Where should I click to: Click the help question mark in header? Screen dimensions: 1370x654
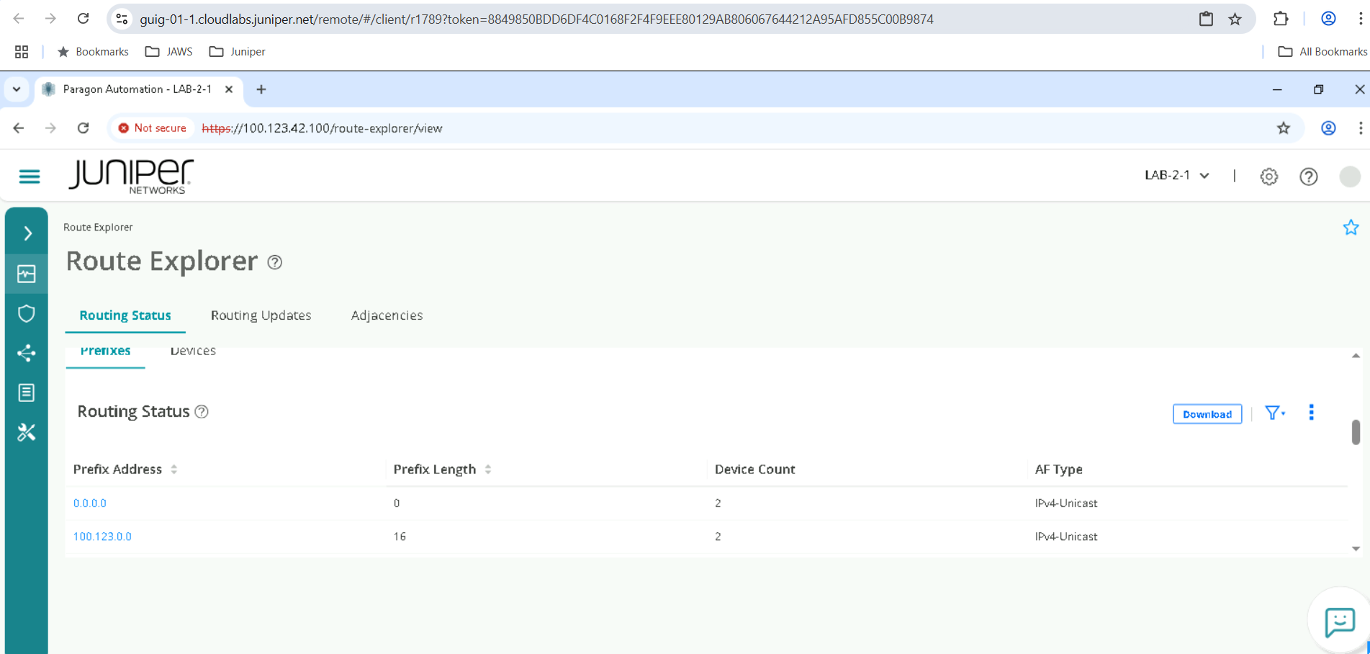click(x=1308, y=176)
